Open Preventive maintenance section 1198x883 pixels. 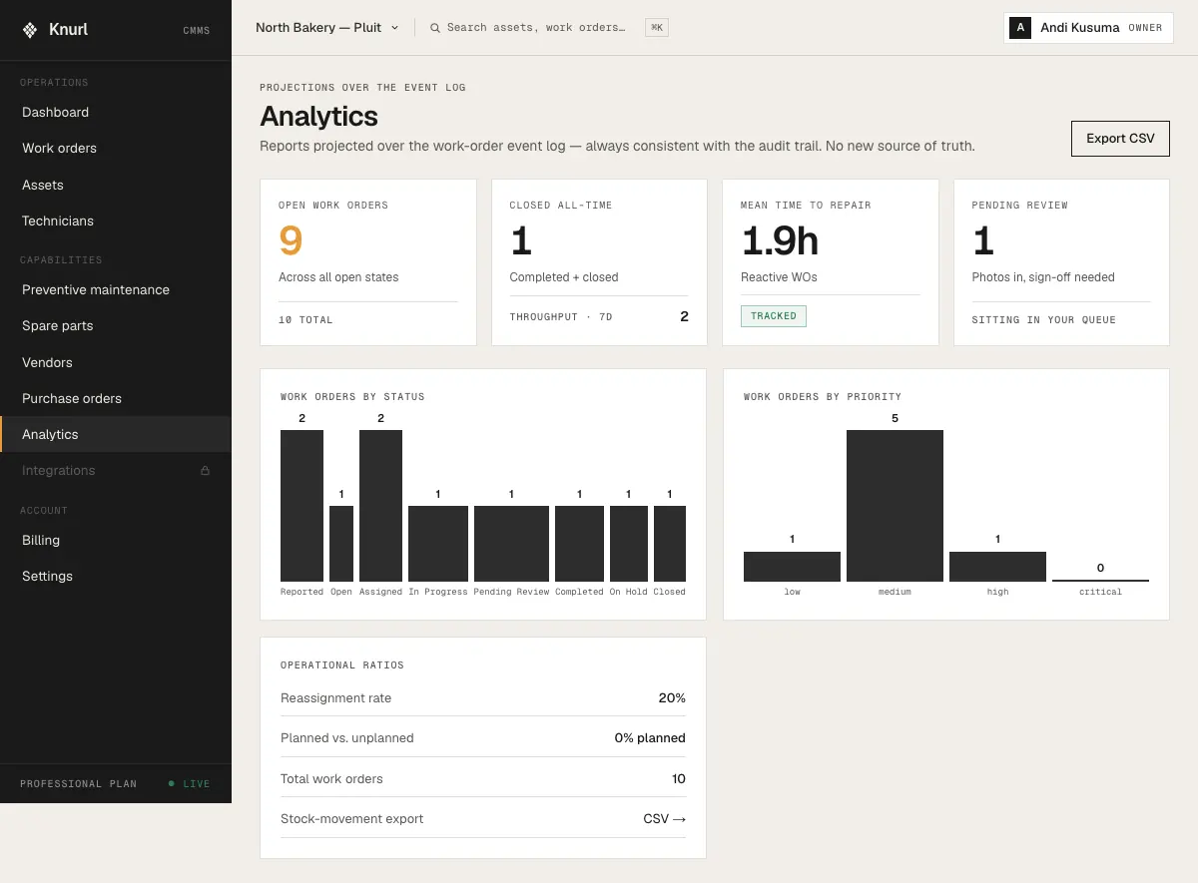pyautogui.click(x=116, y=289)
